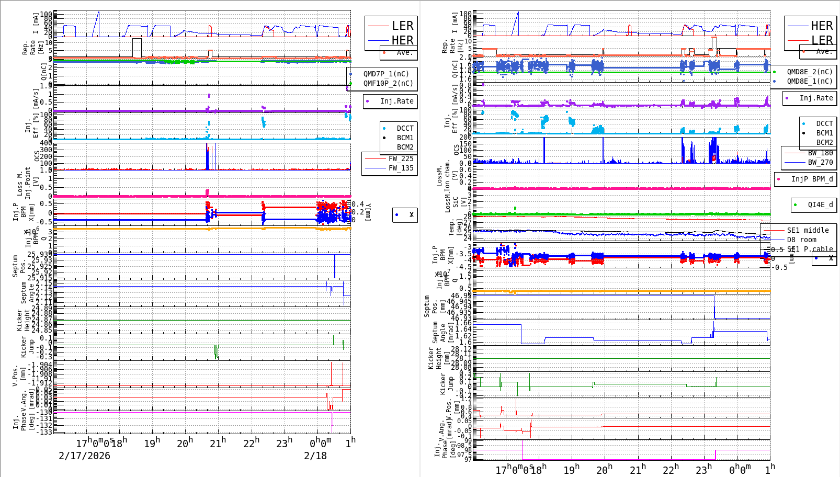This screenshot has width=840, height=477.
Task: Click the 22h time tick on the left plot
Action: [251, 442]
